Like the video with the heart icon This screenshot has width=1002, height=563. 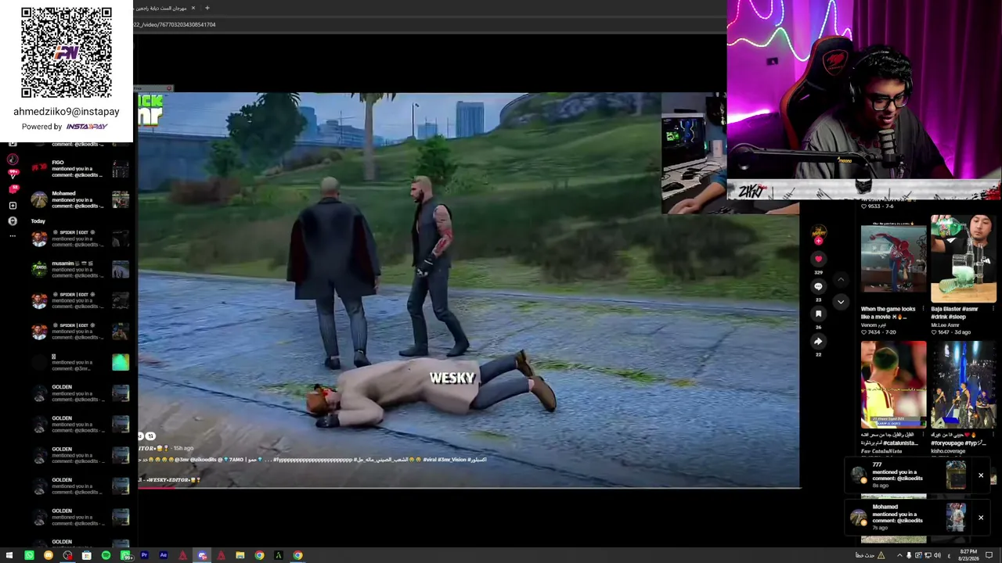point(818,259)
